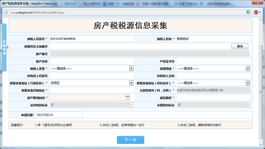Image resolution: width=265 pixels, height=149 pixels.
Task: Open the 纳税人类型 dropdown
Action: pos(131,68)
